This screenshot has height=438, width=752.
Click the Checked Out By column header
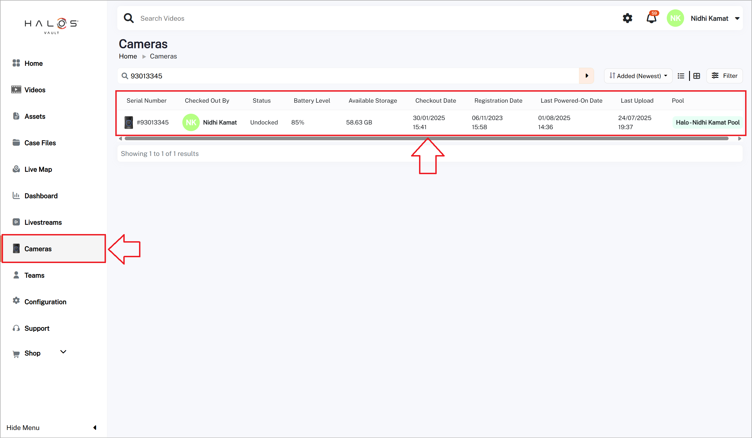tap(207, 101)
